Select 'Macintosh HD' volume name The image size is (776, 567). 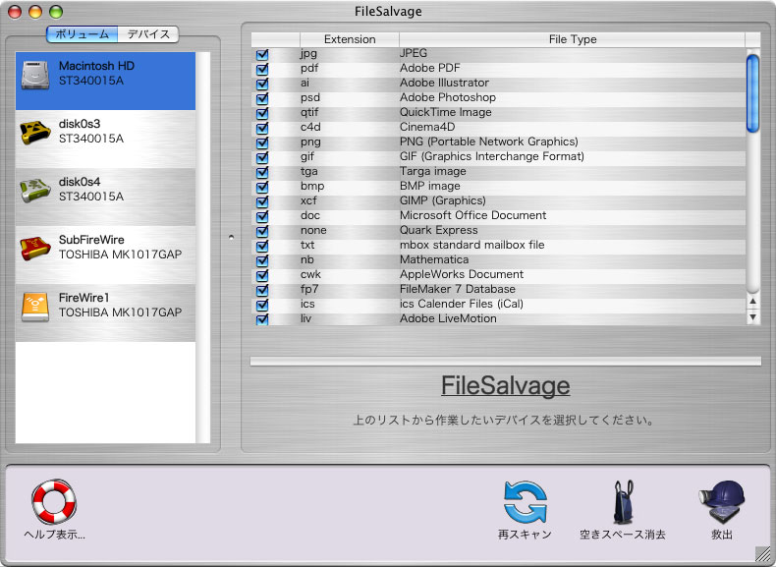pos(96,66)
